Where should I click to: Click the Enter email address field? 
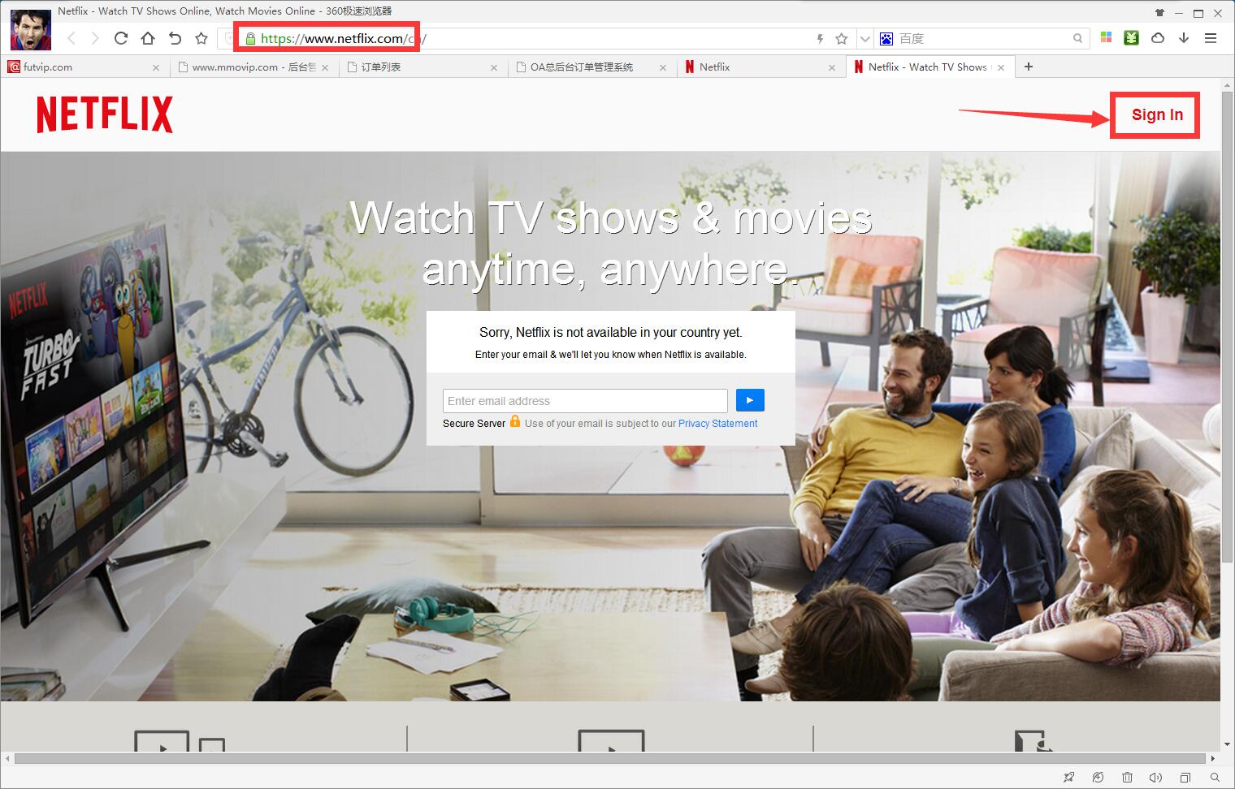pyautogui.click(x=585, y=401)
